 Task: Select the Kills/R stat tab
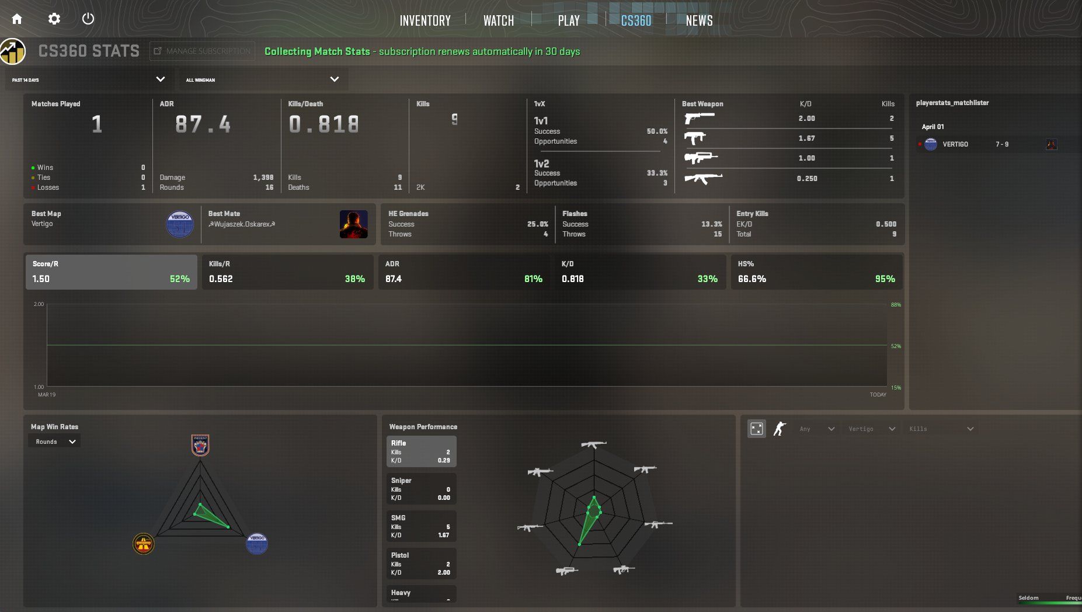(287, 272)
